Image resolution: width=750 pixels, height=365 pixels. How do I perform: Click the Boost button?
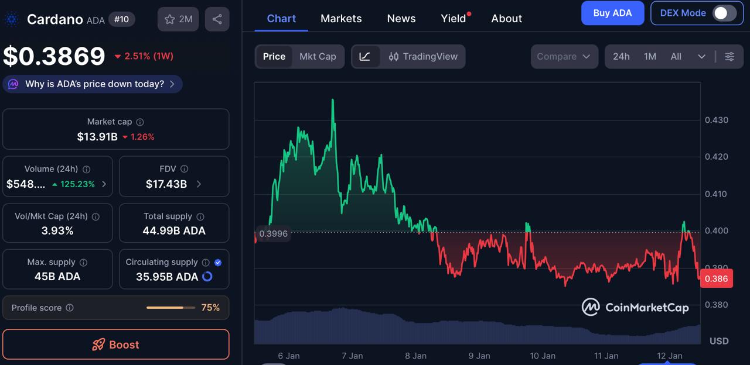[x=115, y=345]
